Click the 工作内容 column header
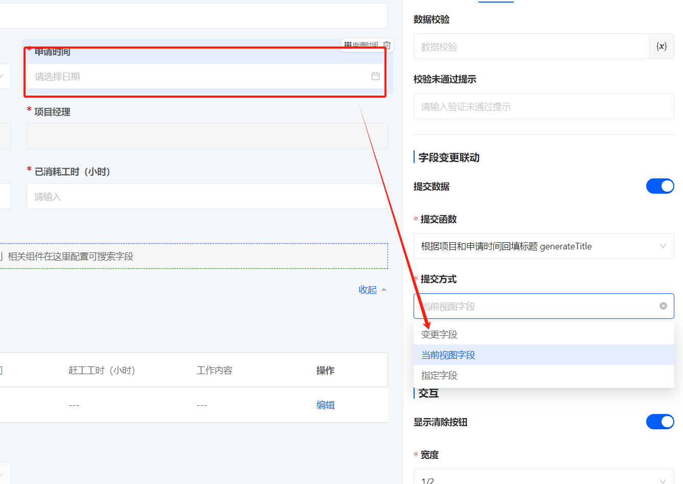 (214, 370)
